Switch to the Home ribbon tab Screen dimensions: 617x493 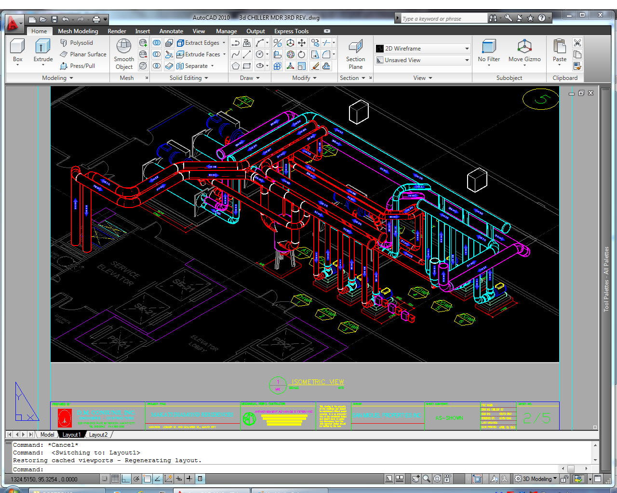pyautogui.click(x=39, y=31)
